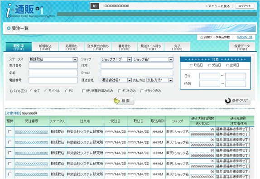Select the モバイル radio button
The width and height of the screenshot is (260, 179).
pyautogui.click(x=46, y=91)
